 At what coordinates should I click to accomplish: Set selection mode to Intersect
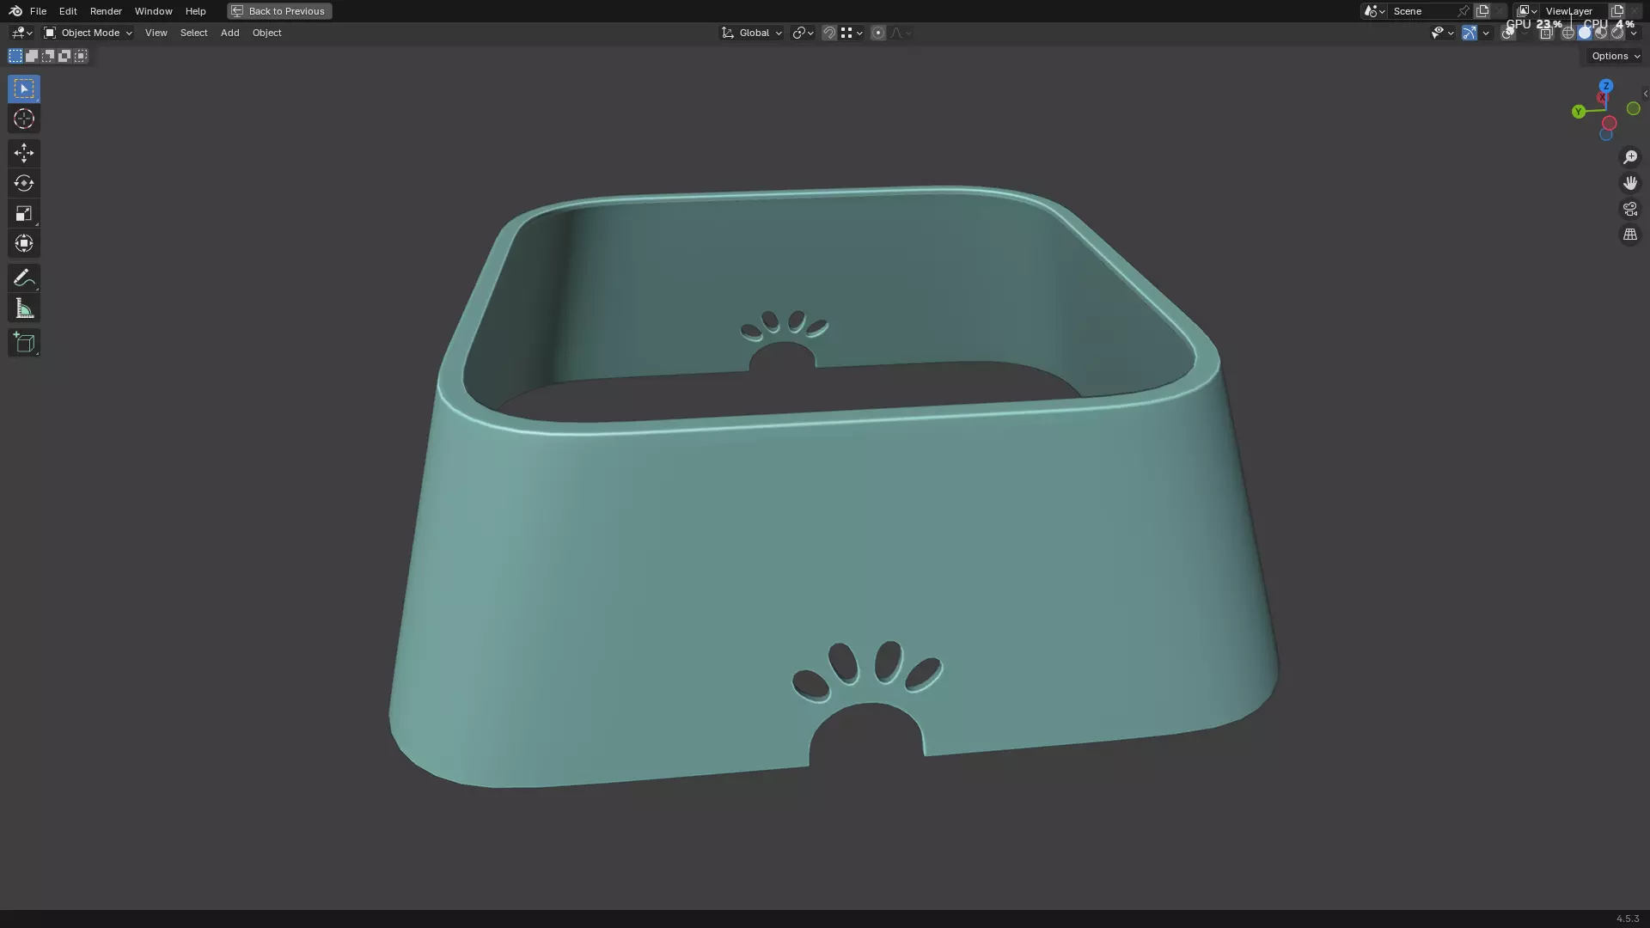point(81,56)
